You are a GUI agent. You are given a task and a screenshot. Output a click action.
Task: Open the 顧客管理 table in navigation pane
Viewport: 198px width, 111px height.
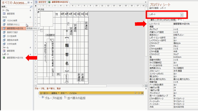click(11, 14)
